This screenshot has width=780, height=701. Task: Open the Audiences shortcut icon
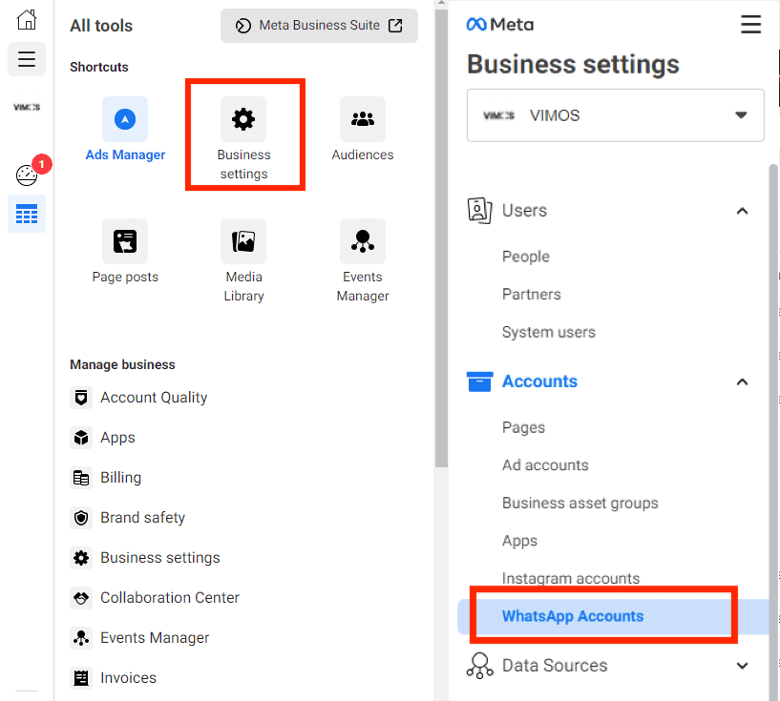click(x=362, y=119)
